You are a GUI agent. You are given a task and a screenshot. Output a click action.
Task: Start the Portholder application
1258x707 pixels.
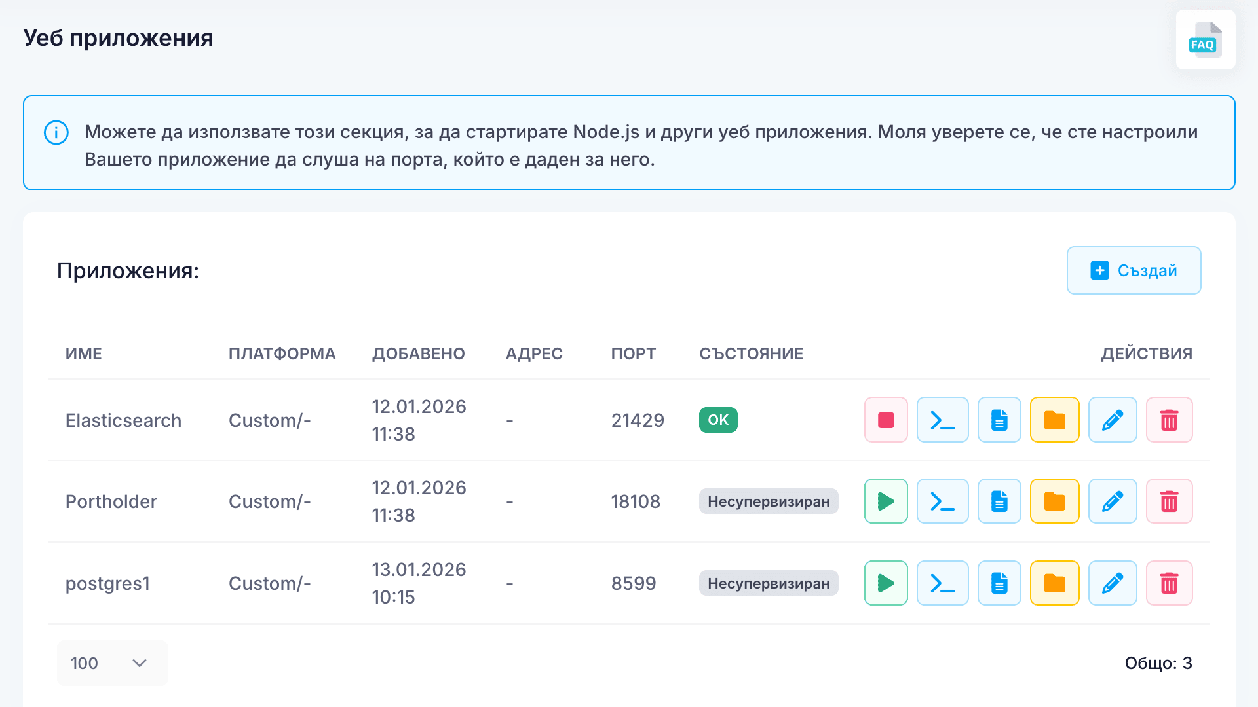(886, 501)
